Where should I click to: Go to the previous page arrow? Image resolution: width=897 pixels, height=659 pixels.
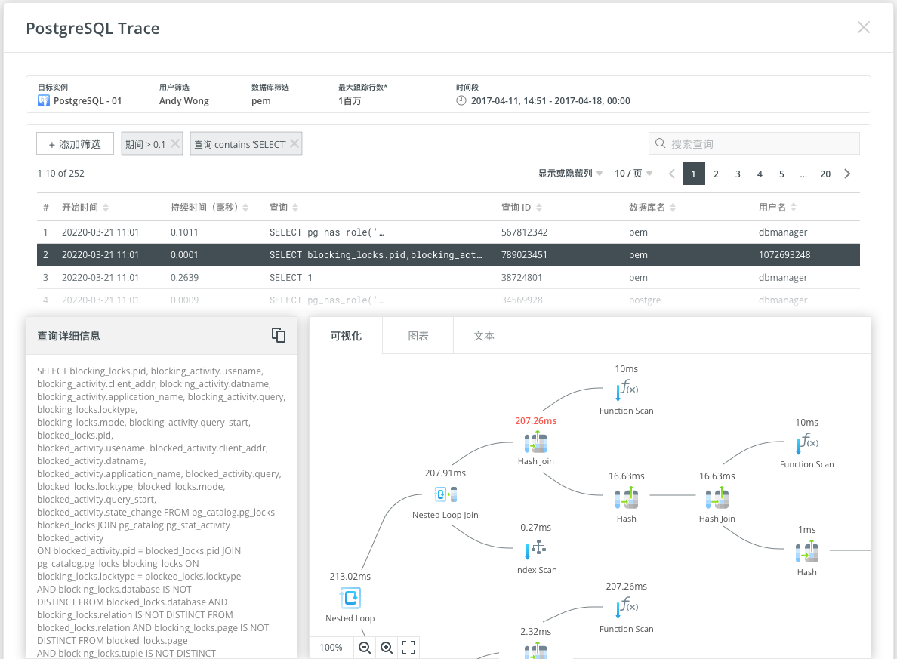pyautogui.click(x=671, y=174)
